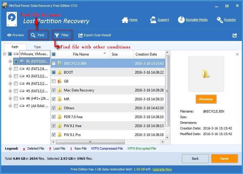243x174 pixels.
Task: Open Find file by name
Action: coord(38,35)
